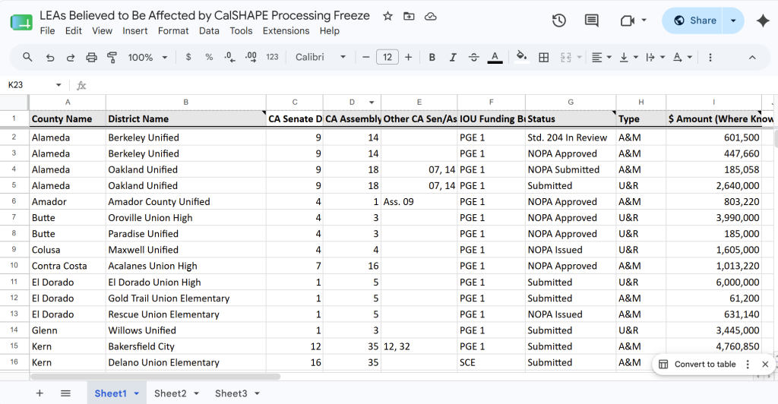This screenshot has height=404, width=778.
Task: Open column D filter dropdown arrow
Action: [x=371, y=102]
